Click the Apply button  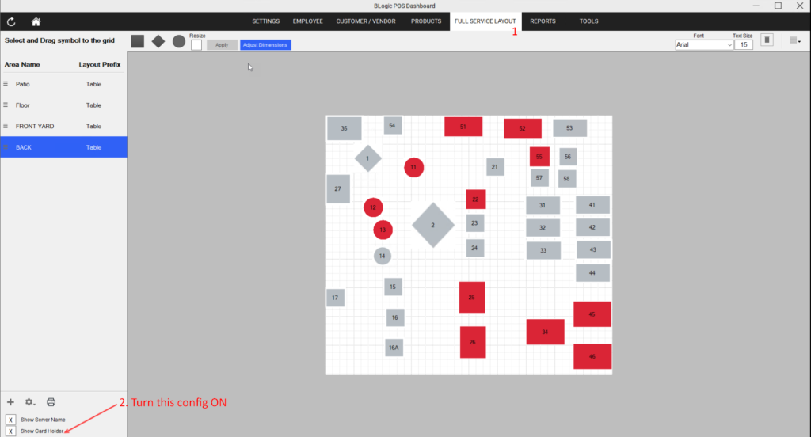[222, 45]
